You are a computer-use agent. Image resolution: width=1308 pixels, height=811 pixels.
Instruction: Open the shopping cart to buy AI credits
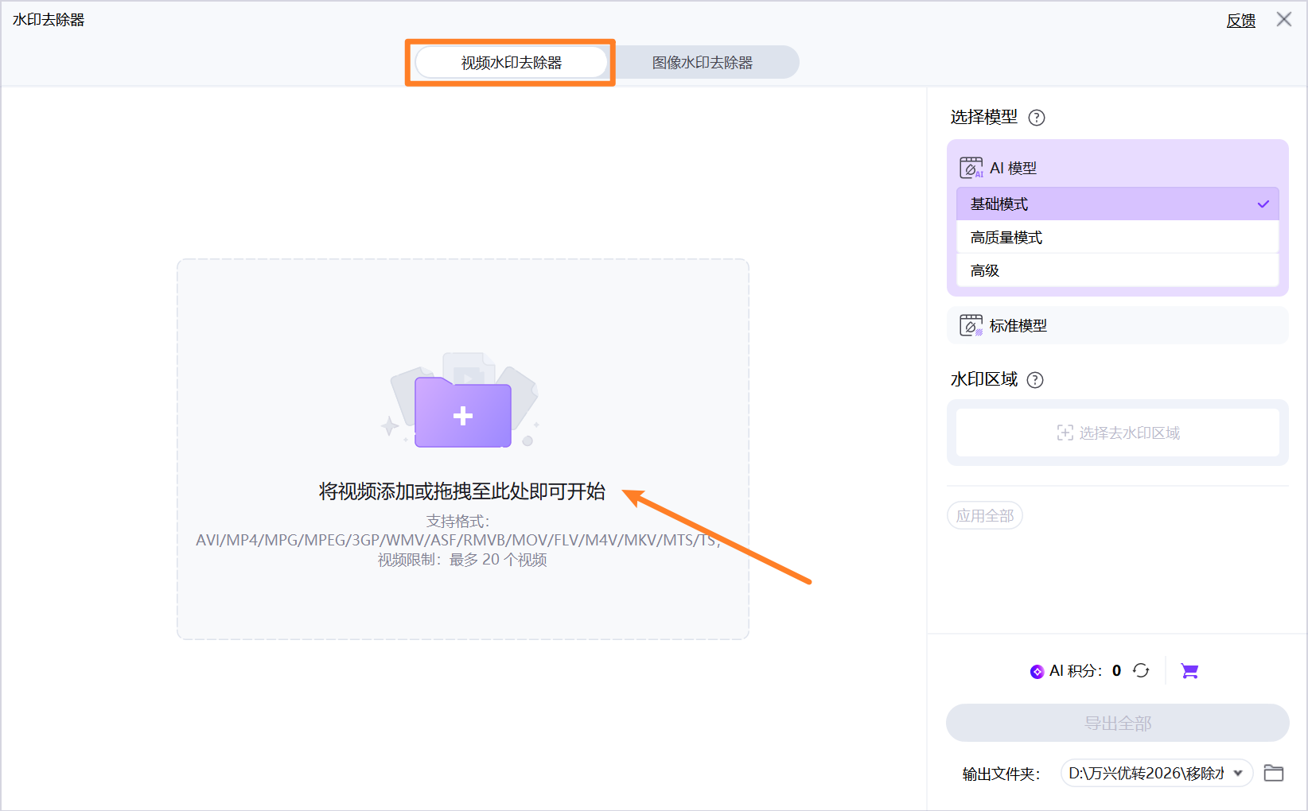pyautogui.click(x=1189, y=670)
